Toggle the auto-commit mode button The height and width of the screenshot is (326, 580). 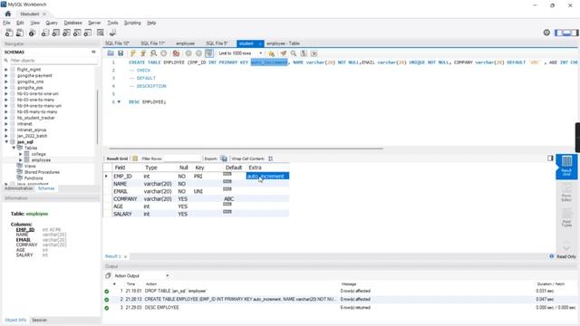209,53
